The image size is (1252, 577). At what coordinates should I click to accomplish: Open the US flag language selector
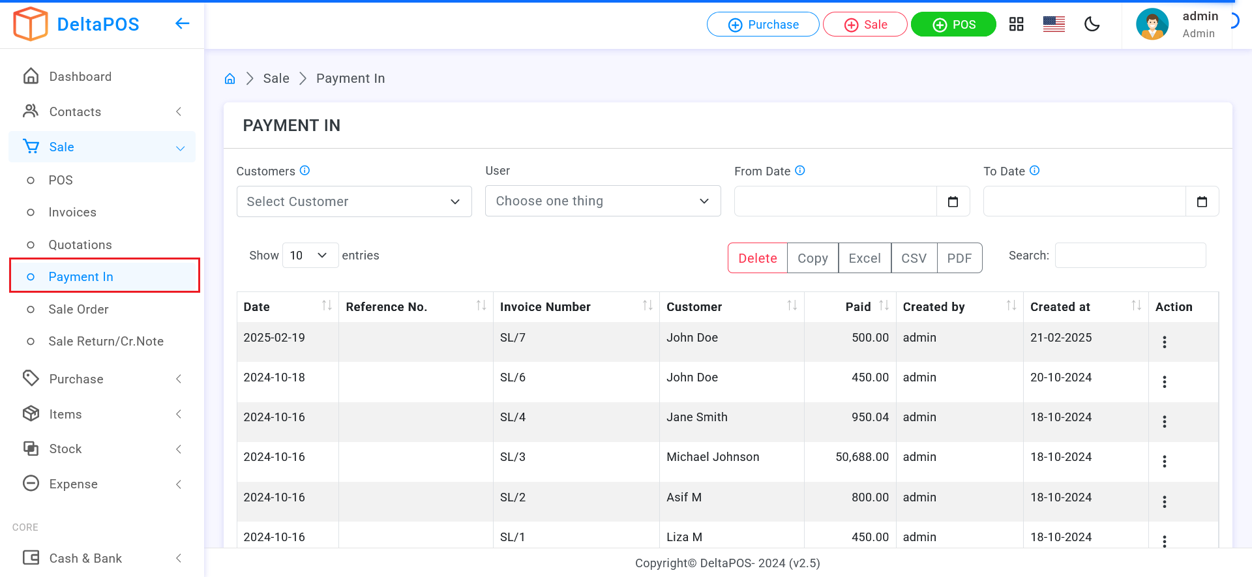tap(1054, 24)
